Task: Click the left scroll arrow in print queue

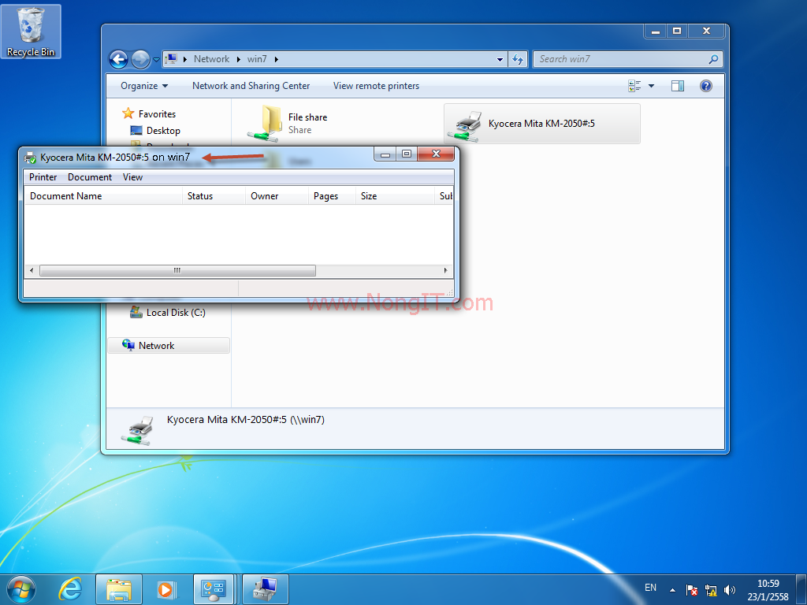Action: [32, 271]
